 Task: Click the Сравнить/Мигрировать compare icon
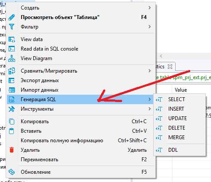(x=12, y=71)
